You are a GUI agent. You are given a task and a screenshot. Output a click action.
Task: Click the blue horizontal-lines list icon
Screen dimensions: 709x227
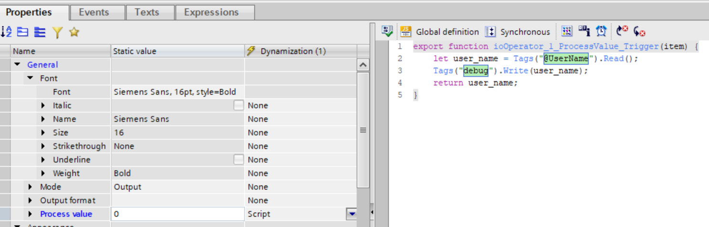point(40,32)
